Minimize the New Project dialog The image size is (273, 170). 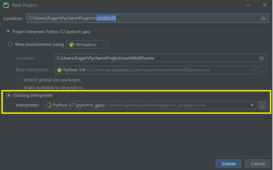[248, 5]
